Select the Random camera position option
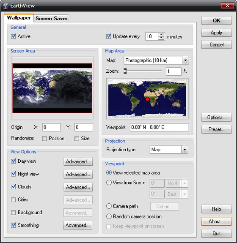Viewport: 237px width, 243px height. click(109, 216)
